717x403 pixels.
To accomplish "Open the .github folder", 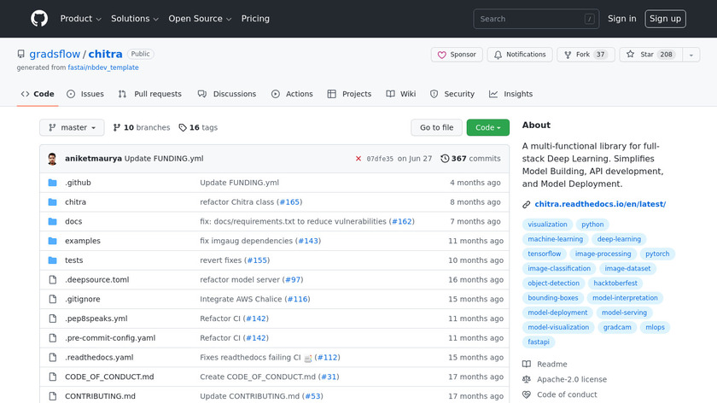I will [x=78, y=183].
